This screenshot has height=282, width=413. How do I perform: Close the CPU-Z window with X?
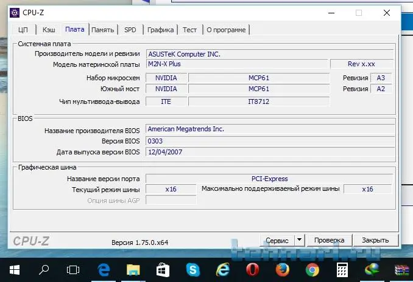(387, 13)
